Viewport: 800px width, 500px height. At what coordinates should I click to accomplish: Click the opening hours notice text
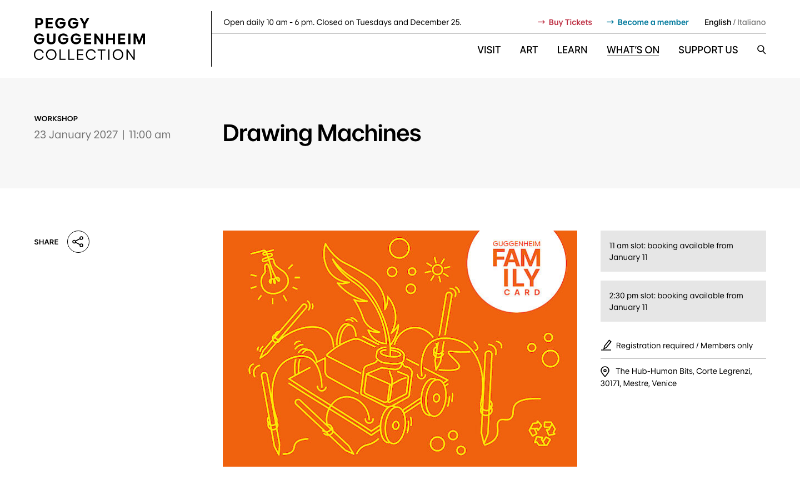pos(342,22)
